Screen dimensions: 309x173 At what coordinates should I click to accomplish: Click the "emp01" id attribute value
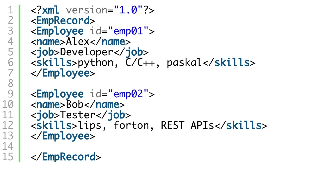(x=128, y=31)
